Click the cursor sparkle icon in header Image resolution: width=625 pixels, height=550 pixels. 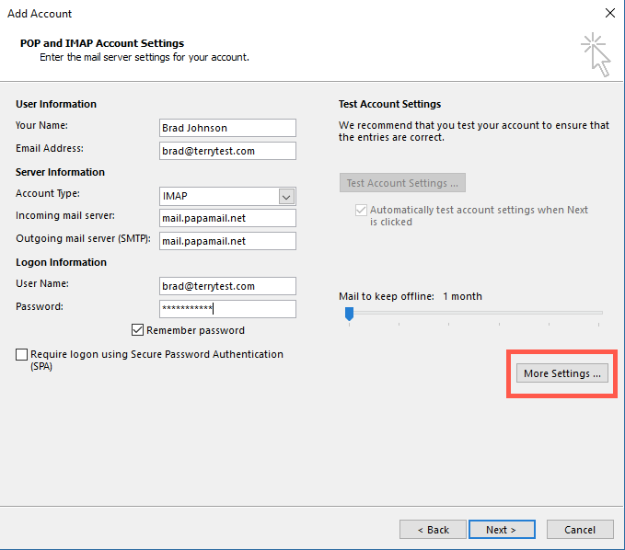tap(596, 54)
